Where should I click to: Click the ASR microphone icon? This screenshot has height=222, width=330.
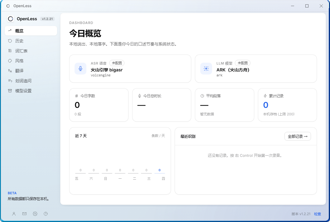pos(80,69)
